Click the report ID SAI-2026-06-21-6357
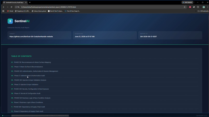This screenshot has height=117, width=209. tap(148, 36)
